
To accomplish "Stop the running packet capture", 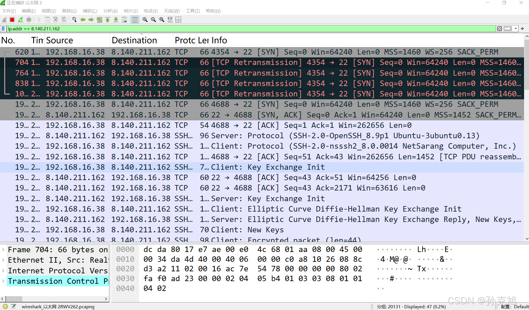I will click(12, 20).
